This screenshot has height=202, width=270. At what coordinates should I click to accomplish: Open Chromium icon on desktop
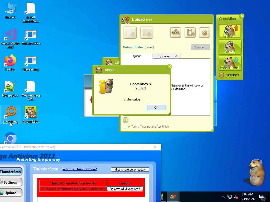pos(10,138)
